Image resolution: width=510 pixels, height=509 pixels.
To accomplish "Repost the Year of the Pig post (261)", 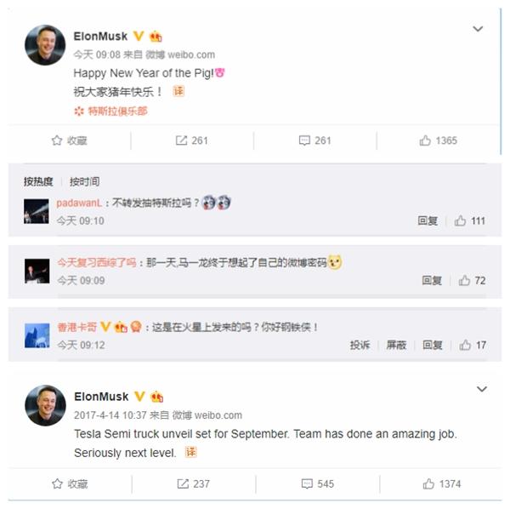I will (x=191, y=140).
